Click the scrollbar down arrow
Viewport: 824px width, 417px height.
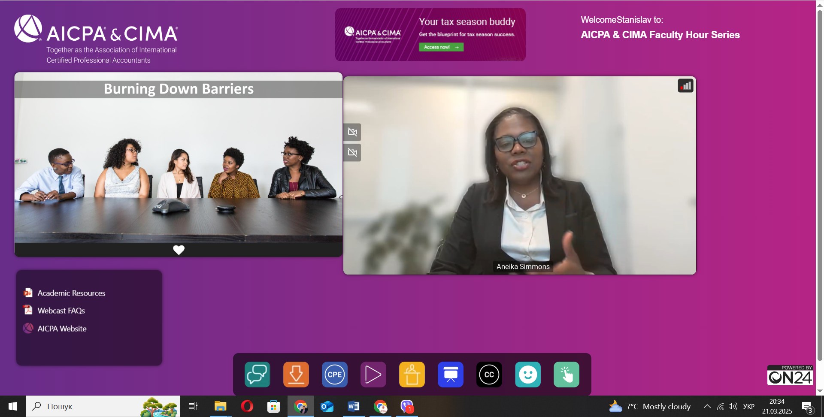820,391
